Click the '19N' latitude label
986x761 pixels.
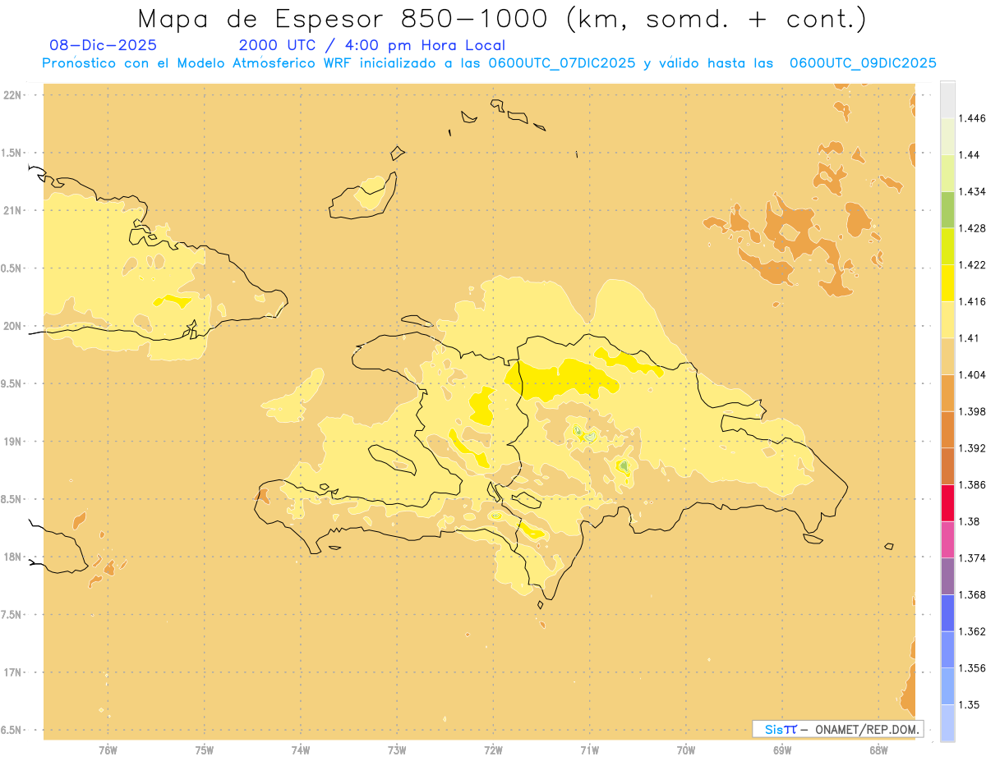[x=13, y=442]
